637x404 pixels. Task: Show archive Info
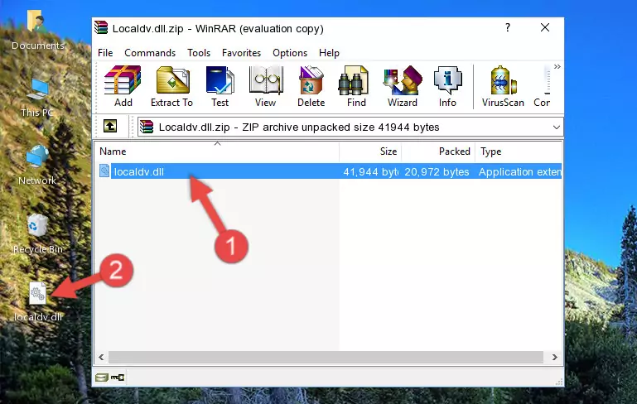(447, 86)
